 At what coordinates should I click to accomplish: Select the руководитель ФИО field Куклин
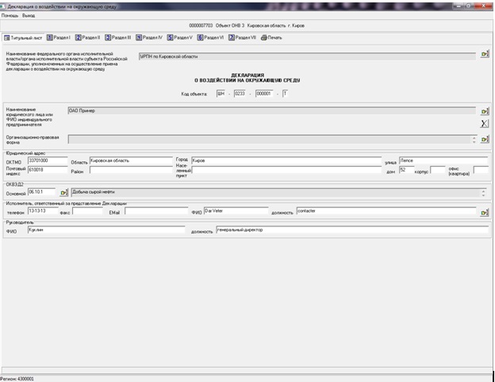[x=107, y=230]
